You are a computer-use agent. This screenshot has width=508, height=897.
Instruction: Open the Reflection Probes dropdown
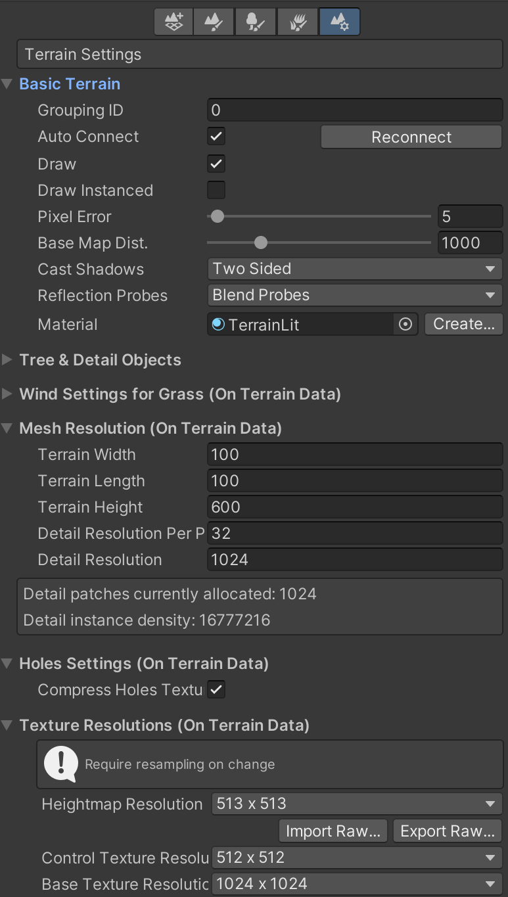point(355,295)
